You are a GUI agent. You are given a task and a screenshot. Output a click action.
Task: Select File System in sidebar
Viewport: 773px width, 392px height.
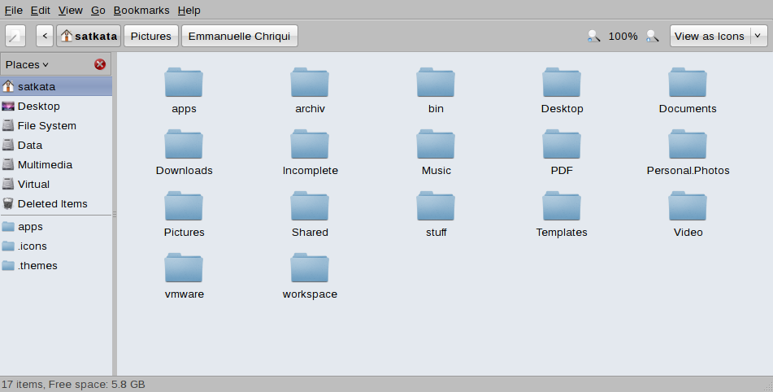(x=56, y=126)
